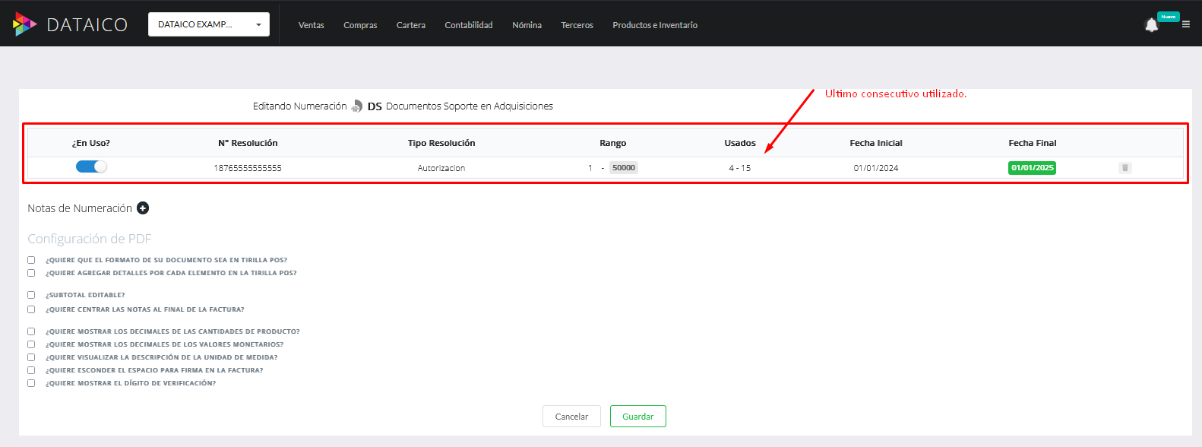Click the green 01/01/2025 final date badge
Image resolution: width=1202 pixels, height=447 pixels.
[1032, 168]
